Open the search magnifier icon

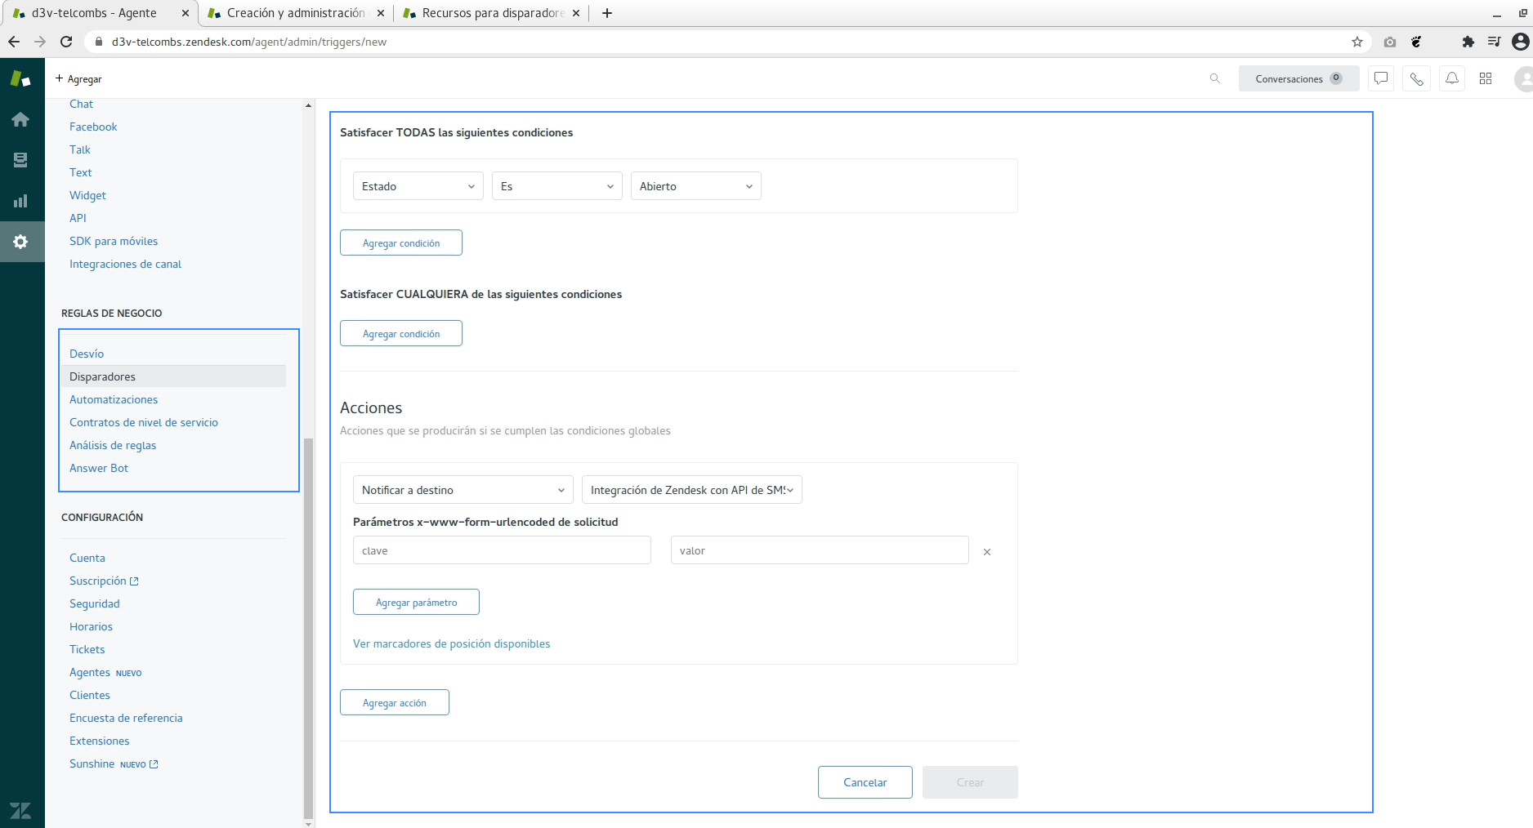pyautogui.click(x=1215, y=78)
